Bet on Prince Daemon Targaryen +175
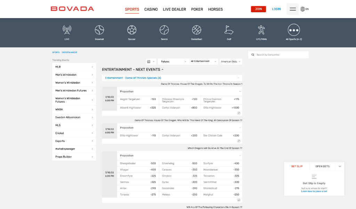This screenshot has width=356, height=209. coord(221,100)
